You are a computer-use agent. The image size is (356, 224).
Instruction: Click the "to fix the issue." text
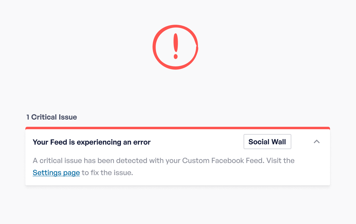click(x=107, y=173)
